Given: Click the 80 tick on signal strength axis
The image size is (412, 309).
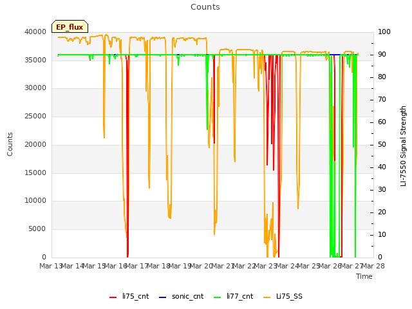Looking at the screenshot, I should pyautogui.click(x=382, y=77).
